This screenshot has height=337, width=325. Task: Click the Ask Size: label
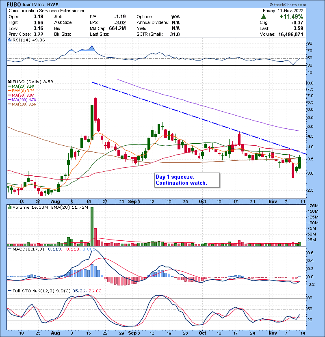[x=63, y=23]
